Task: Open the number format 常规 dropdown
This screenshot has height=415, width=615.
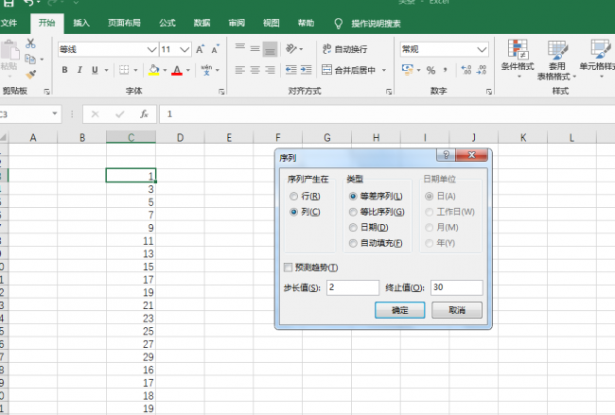Action: pyautogui.click(x=482, y=49)
